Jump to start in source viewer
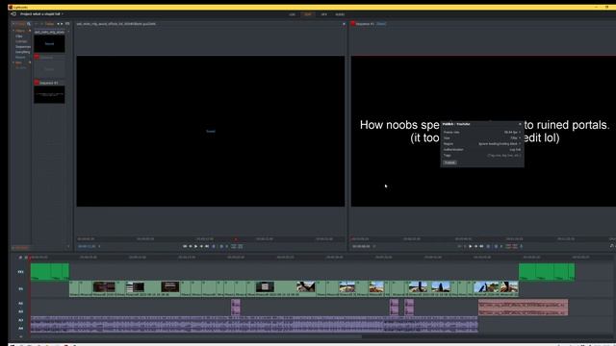Image resolution: width=616 pixels, height=346 pixels. [185, 246]
